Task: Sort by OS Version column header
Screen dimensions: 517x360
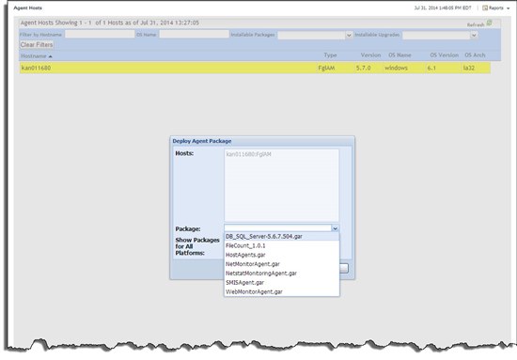Action: click(x=444, y=55)
